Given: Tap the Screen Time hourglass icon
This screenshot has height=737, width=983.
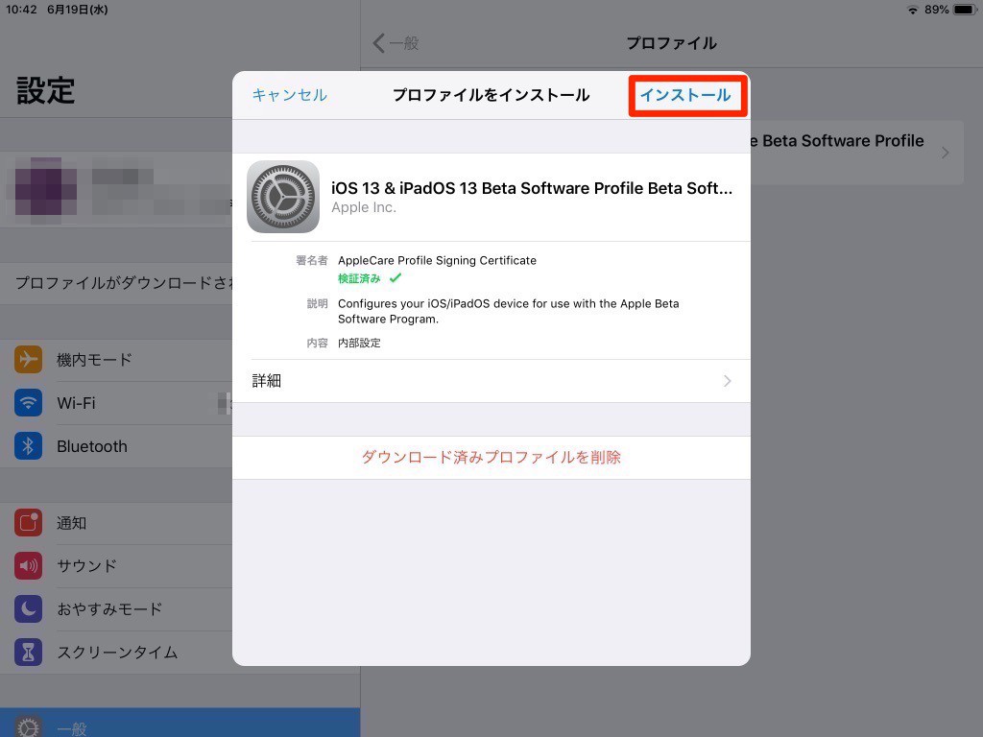Looking at the screenshot, I should (x=29, y=653).
